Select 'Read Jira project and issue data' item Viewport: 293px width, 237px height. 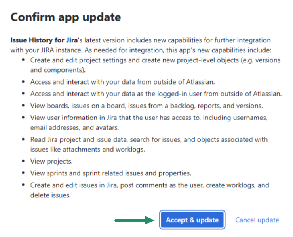(x=149, y=145)
